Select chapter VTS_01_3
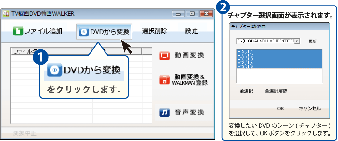The height and width of the screenshot is (141, 338). click(x=280, y=59)
